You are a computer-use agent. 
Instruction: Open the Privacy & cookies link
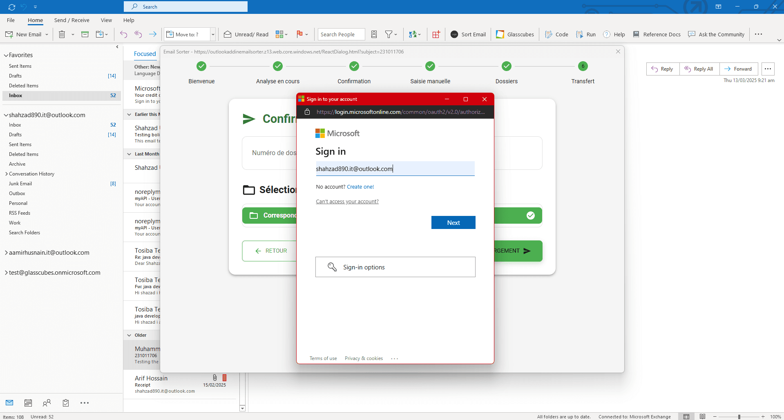[x=364, y=358]
